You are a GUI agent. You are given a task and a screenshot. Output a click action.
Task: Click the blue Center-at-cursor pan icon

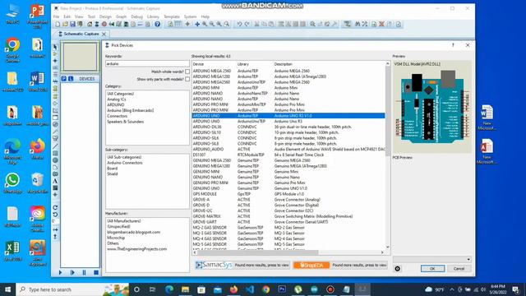tap(197, 24)
